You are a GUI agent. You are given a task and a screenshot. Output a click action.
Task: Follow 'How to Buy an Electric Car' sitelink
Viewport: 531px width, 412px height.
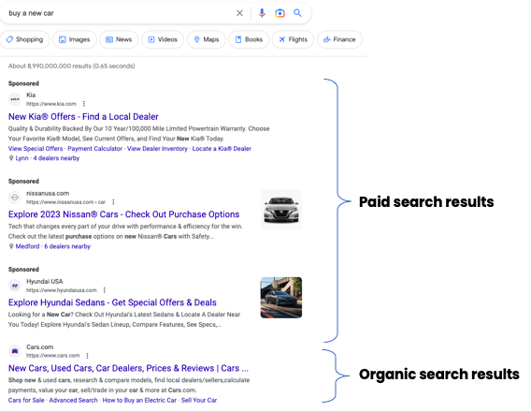[139, 400]
